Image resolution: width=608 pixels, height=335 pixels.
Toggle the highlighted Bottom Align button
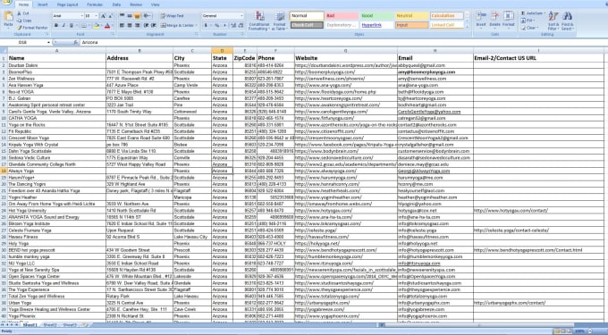coord(137,16)
